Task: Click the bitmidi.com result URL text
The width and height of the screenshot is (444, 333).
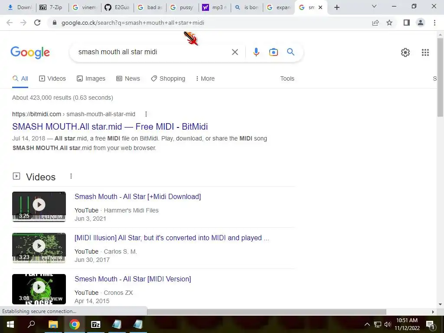Action: pyautogui.click(x=74, y=114)
